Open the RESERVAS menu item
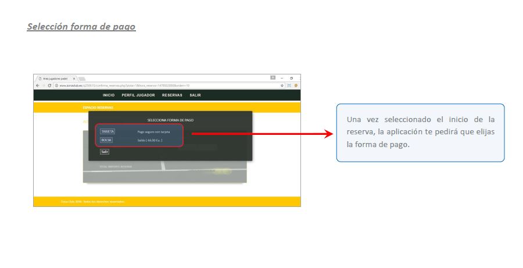Screen dimensions: 523x268 point(172,95)
